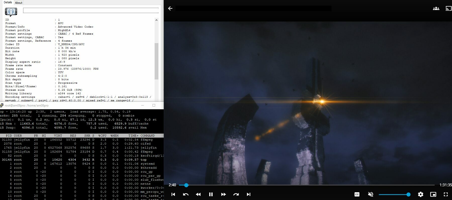Open the cast to device icon
Screen dimensions: 452x200
pyautogui.click(x=448, y=9)
